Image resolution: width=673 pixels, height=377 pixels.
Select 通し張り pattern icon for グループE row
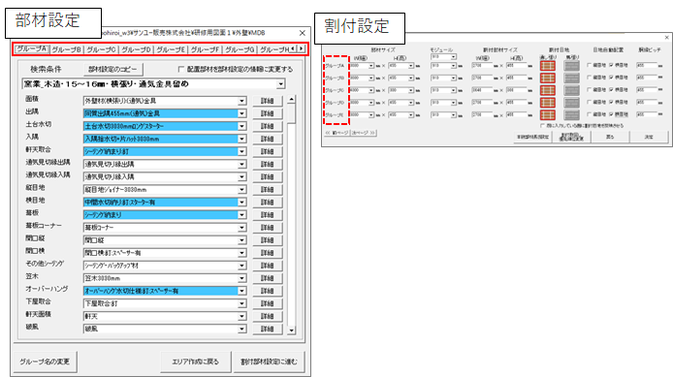click(x=547, y=115)
